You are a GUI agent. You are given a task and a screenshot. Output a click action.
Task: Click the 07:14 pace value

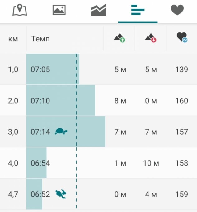click(x=40, y=132)
